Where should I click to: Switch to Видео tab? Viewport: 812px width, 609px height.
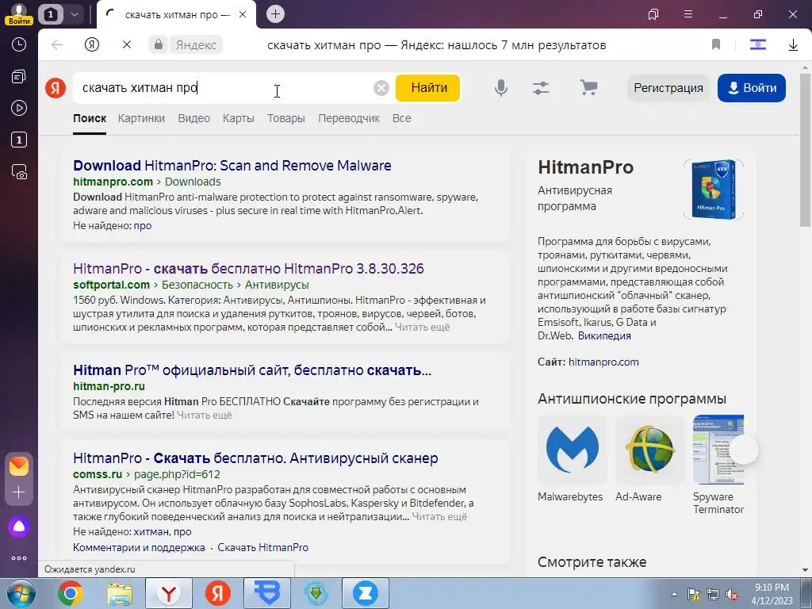click(x=193, y=119)
